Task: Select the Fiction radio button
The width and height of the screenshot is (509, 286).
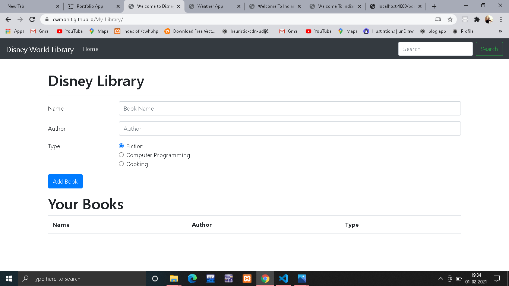Action: click(121, 146)
